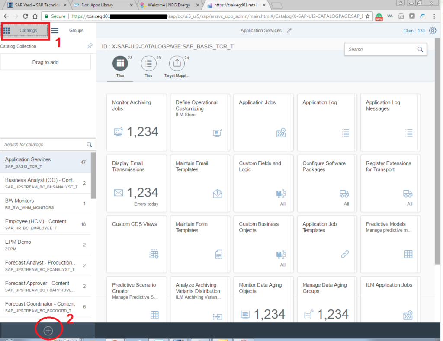Click the main tile area scrollbar
The height and width of the screenshot is (341, 443).
pos(437,151)
